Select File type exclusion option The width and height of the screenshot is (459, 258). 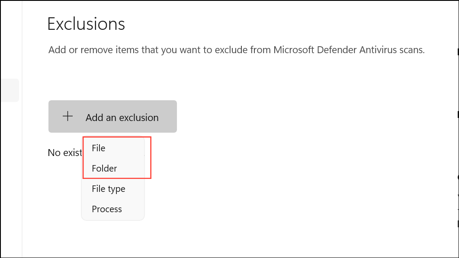pyautogui.click(x=108, y=189)
